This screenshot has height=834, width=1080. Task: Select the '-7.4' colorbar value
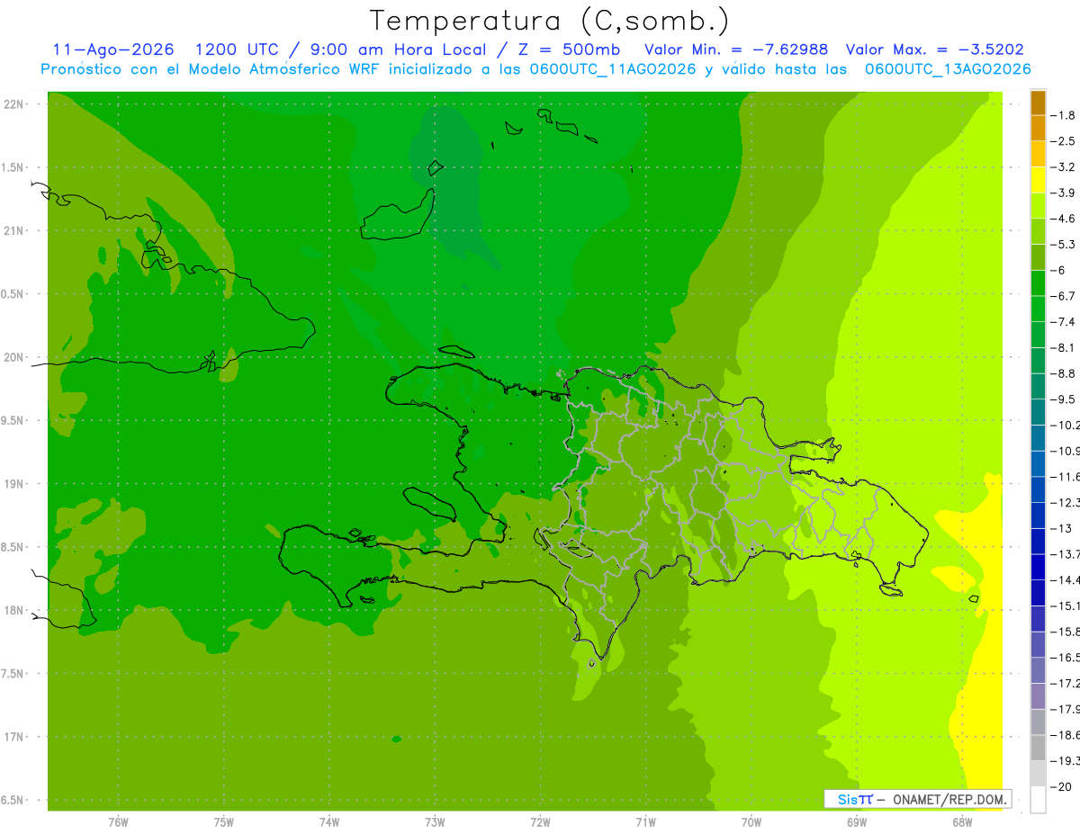pyautogui.click(x=1063, y=322)
